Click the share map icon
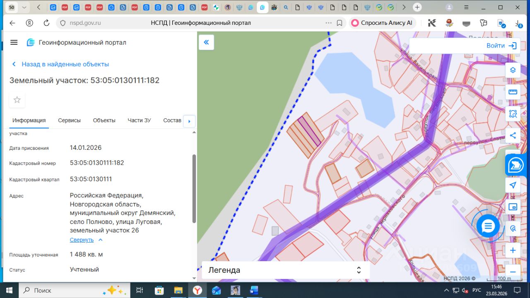Screen dimensions: 530x298 click(x=513, y=135)
